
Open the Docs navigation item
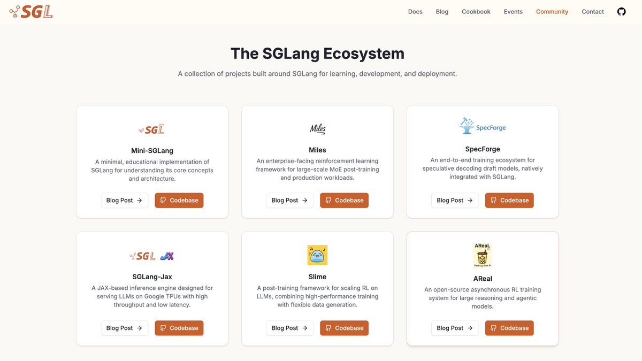[x=415, y=11]
